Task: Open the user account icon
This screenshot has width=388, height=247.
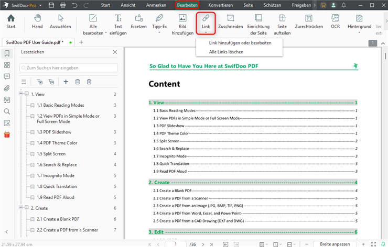Action: (x=333, y=5)
